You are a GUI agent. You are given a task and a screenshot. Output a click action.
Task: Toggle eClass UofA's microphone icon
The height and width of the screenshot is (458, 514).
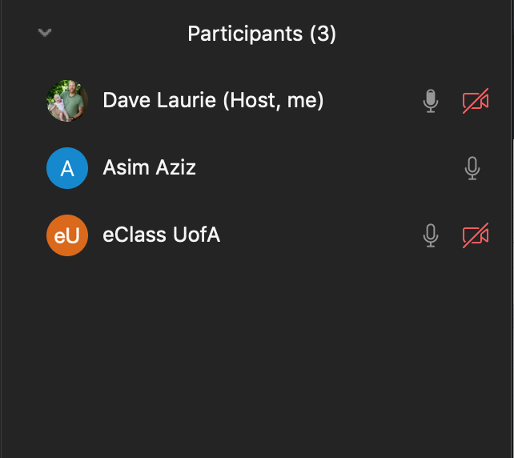point(431,235)
